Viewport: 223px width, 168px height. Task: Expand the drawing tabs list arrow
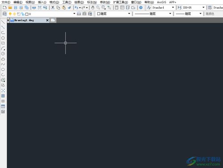coord(8,20)
